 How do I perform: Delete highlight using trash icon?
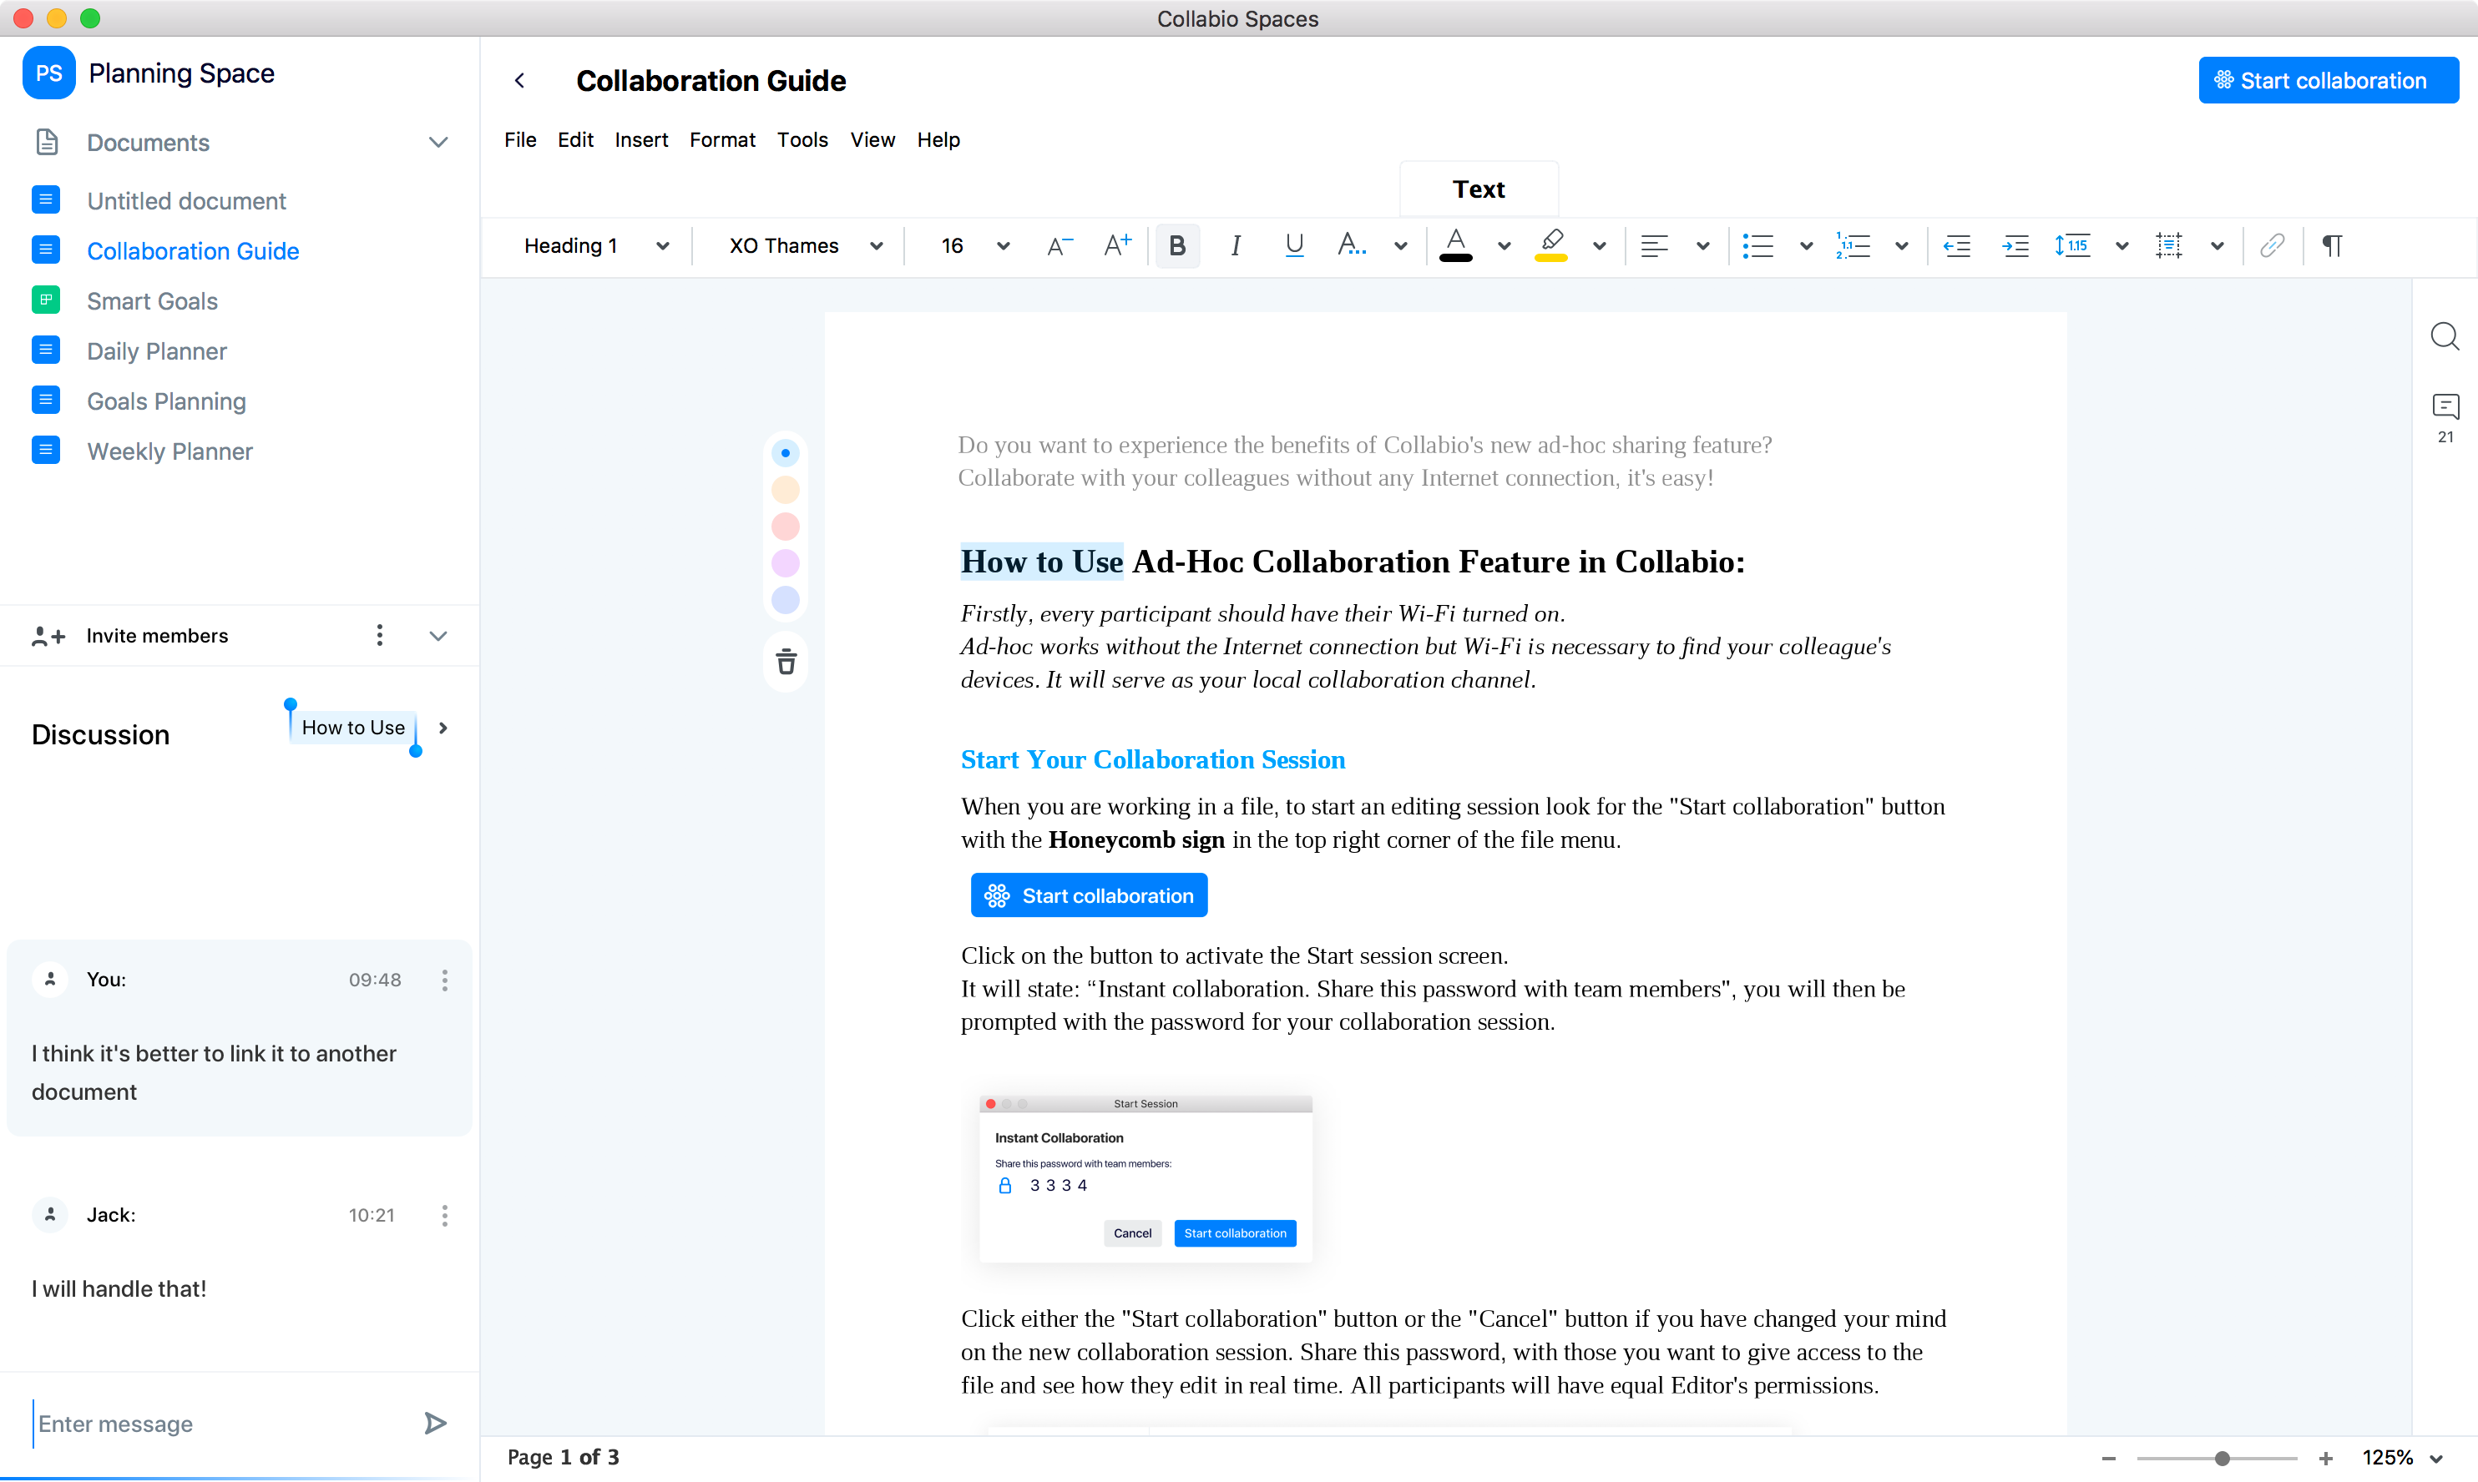[786, 661]
